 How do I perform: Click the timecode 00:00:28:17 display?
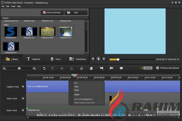(161, 59)
